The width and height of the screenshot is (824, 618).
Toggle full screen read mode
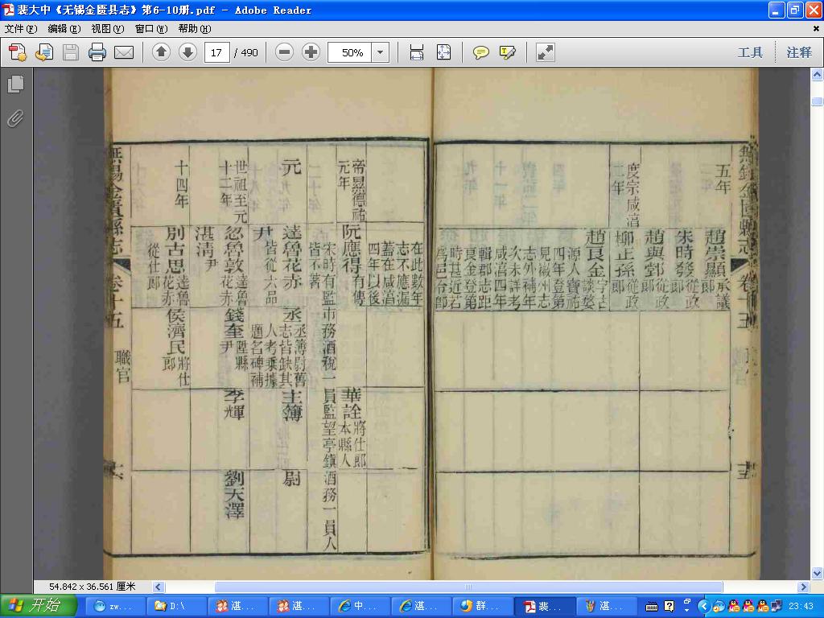(x=546, y=52)
